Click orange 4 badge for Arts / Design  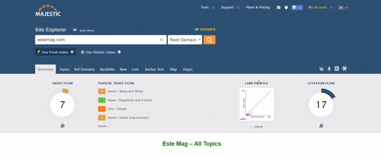point(102,109)
